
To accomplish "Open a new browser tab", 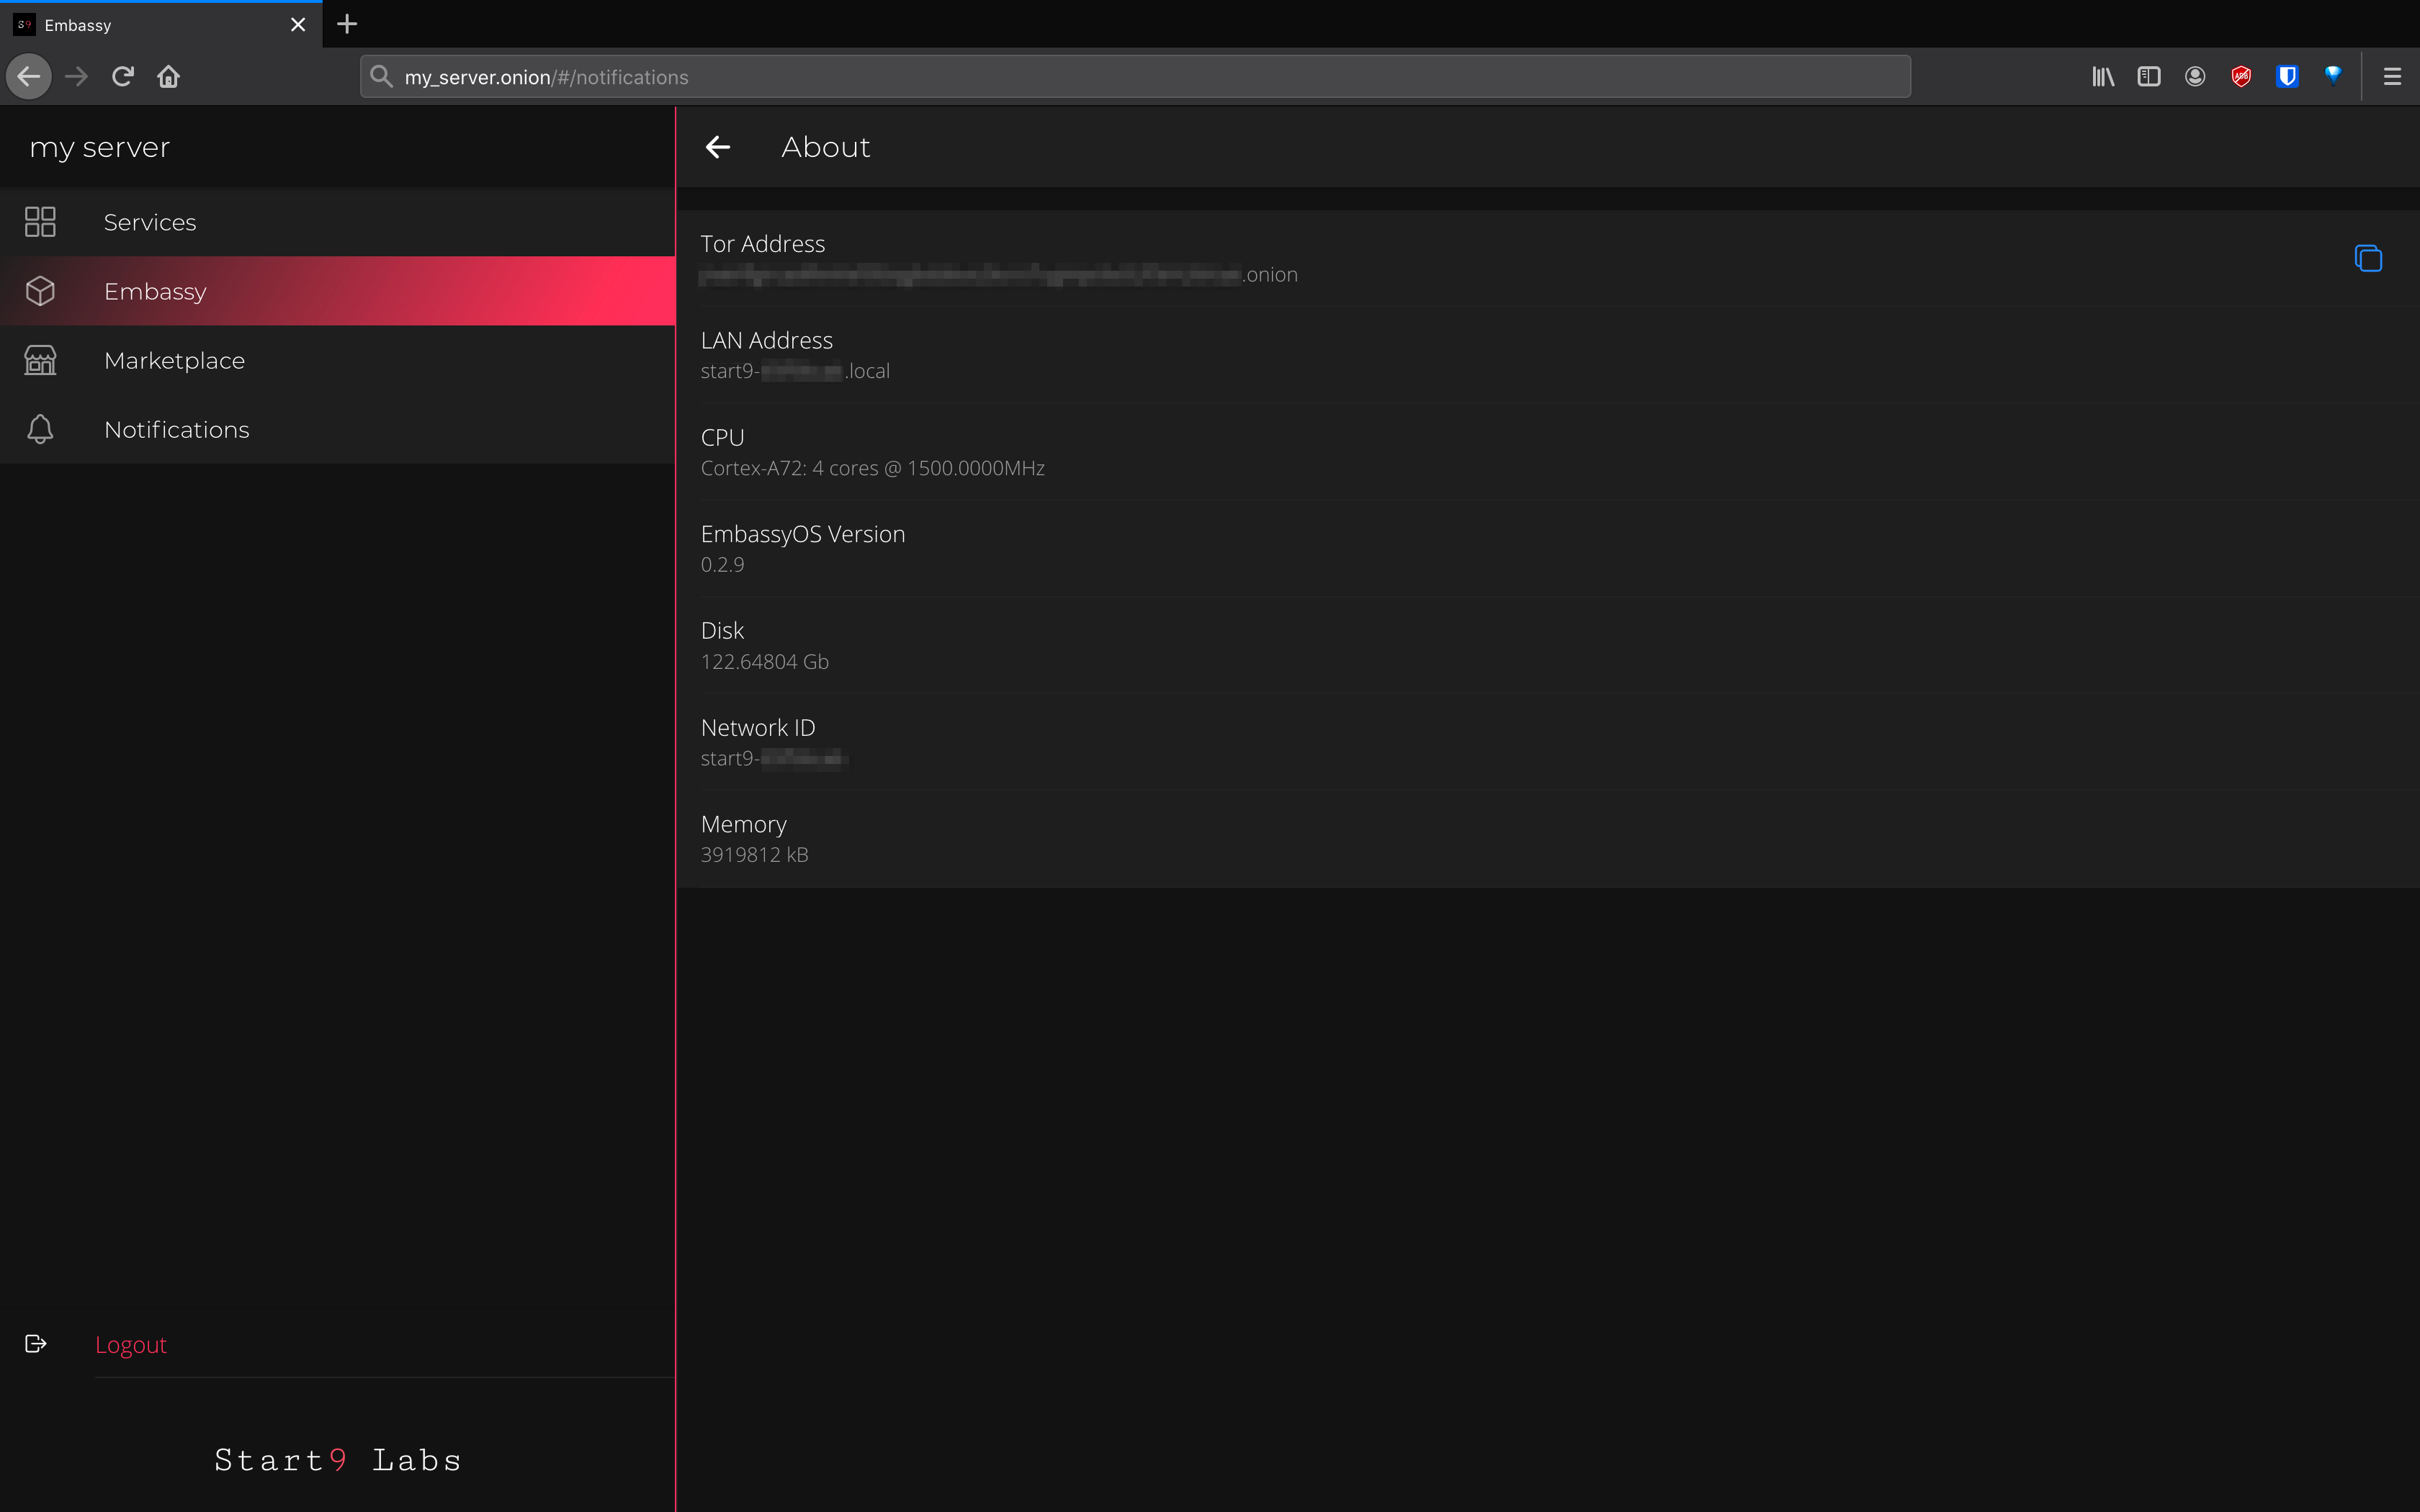I will pos(347,24).
